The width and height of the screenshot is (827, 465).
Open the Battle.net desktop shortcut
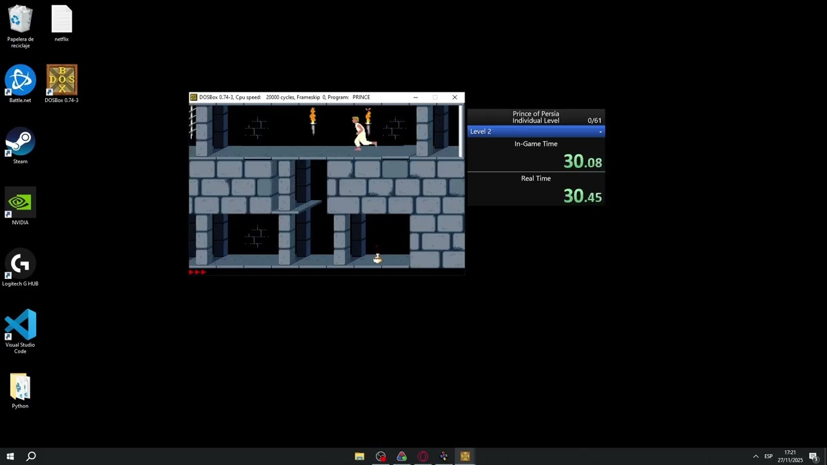(x=20, y=84)
